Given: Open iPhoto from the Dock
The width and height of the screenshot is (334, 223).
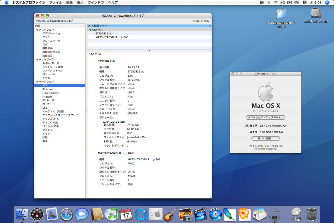Looking at the screenshot, I should [x=186, y=214].
